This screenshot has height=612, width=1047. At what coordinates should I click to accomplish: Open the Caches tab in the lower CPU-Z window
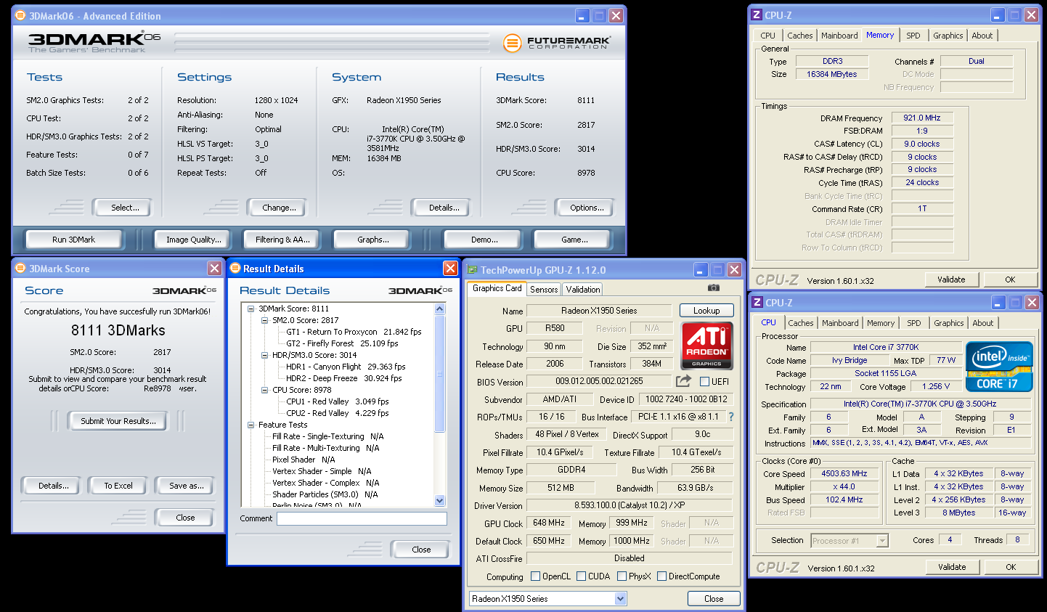tap(801, 323)
